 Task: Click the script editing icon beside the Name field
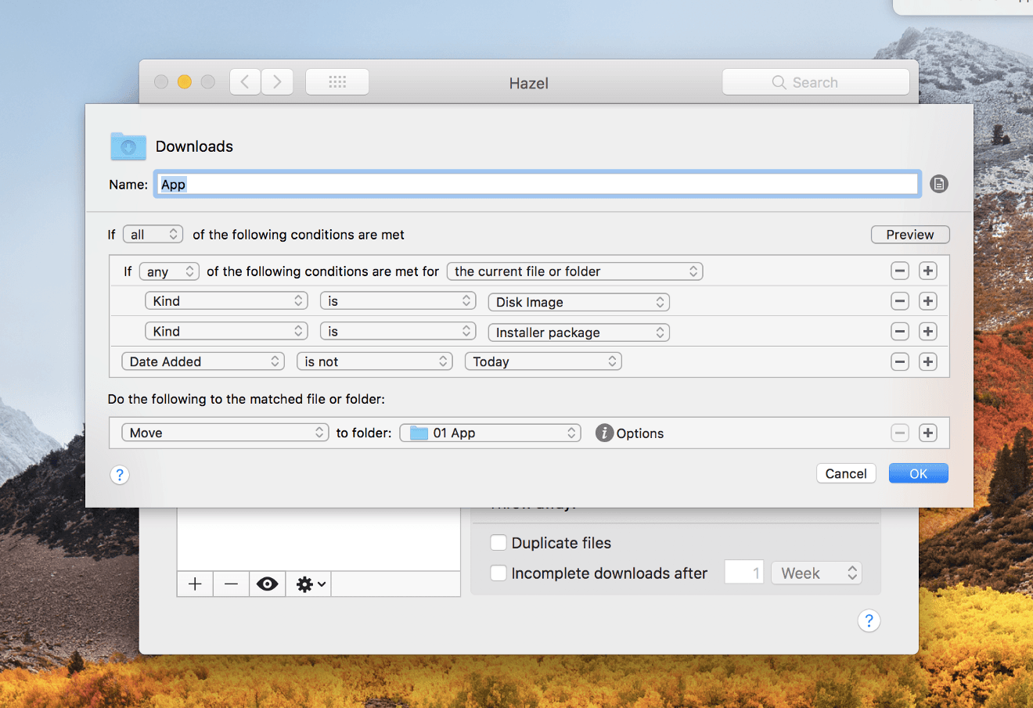tap(938, 184)
